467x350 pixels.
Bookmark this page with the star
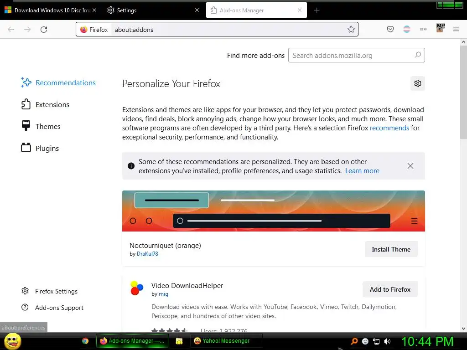pos(351,29)
